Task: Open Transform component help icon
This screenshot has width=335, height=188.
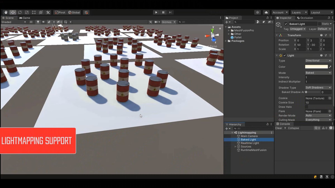Action: point(321,35)
